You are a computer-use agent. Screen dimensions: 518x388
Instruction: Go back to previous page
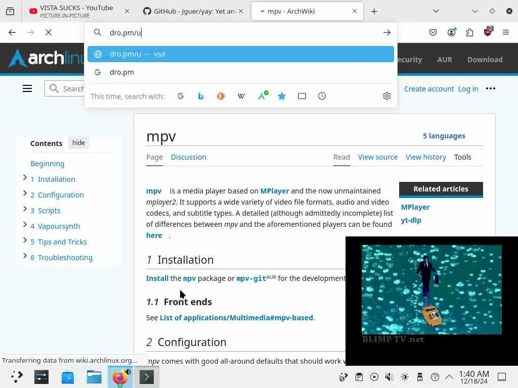(x=12, y=32)
